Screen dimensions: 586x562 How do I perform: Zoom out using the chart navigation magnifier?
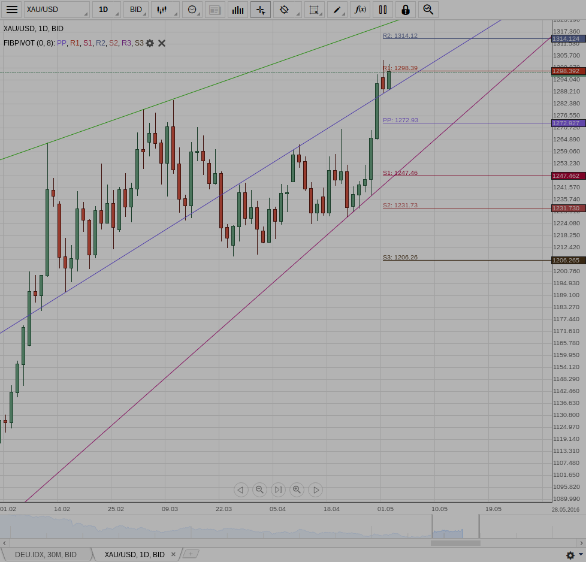click(259, 490)
